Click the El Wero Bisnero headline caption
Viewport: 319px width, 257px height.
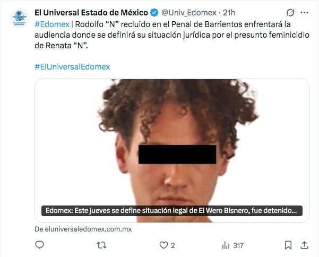pos(172,211)
